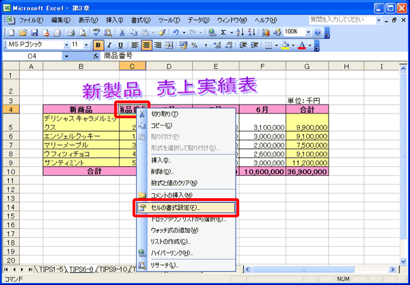Click the Cut scissors icon in the toolbar
Image resolution: width=410 pixels, height=285 pixels.
[122, 33]
